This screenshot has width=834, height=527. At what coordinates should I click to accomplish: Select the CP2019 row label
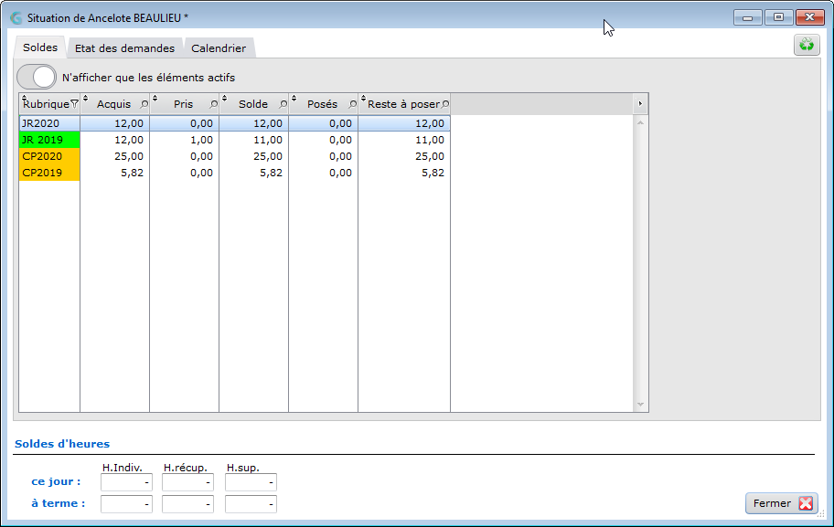pyautogui.click(x=49, y=173)
